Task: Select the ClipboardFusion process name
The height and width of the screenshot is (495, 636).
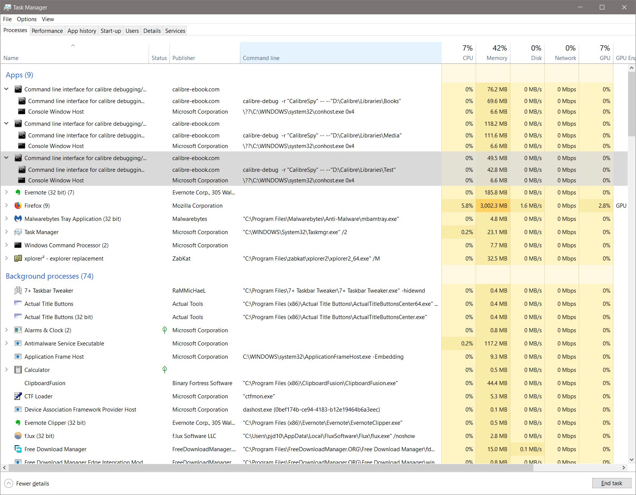Action: tap(45, 383)
